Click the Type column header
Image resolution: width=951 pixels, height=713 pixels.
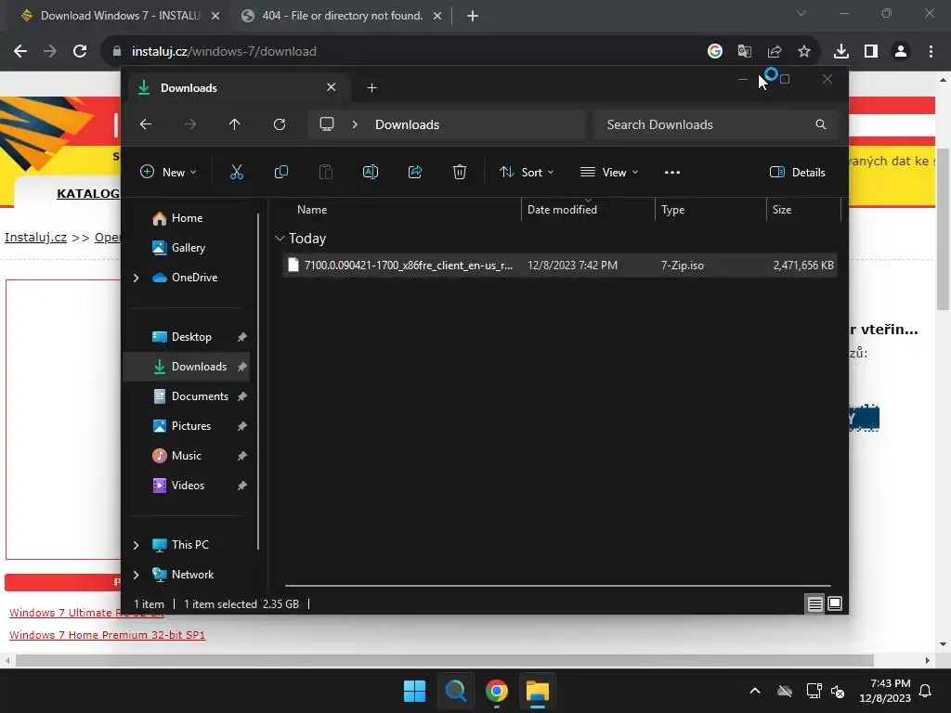pyautogui.click(x=710, y=210)
